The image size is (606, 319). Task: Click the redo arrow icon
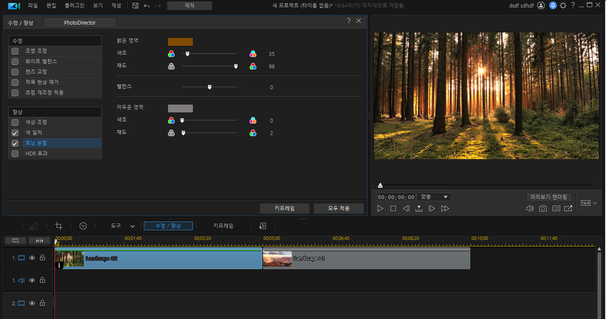pos(158,6)
